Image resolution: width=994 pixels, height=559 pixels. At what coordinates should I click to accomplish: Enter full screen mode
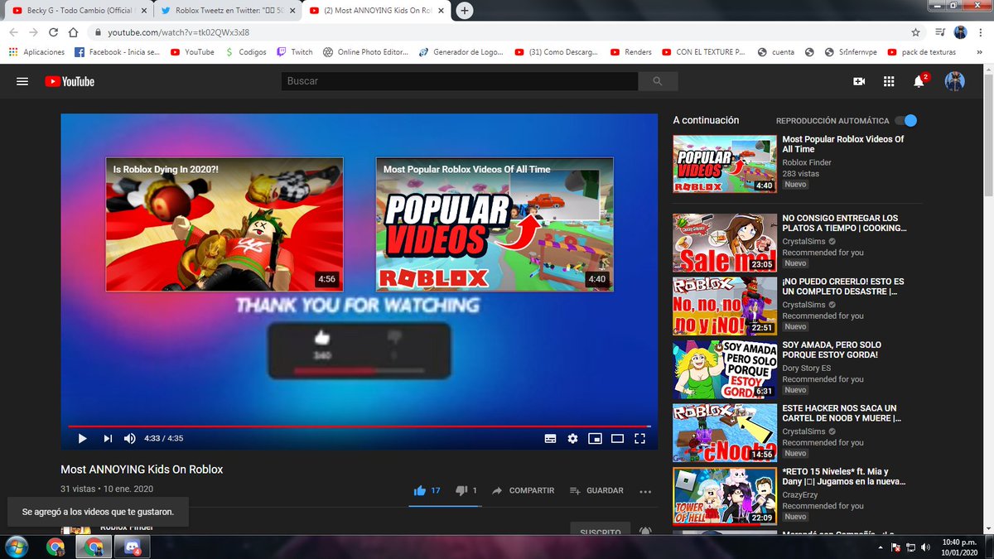[639, 438]
